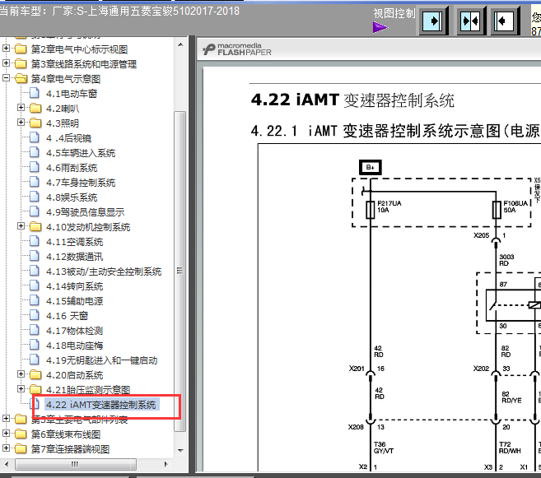The height and width of the screenshot is (478, 541).
Task: Expand the 4.21胎压监测示意图 subfolder
Action: tap(21, 389)
